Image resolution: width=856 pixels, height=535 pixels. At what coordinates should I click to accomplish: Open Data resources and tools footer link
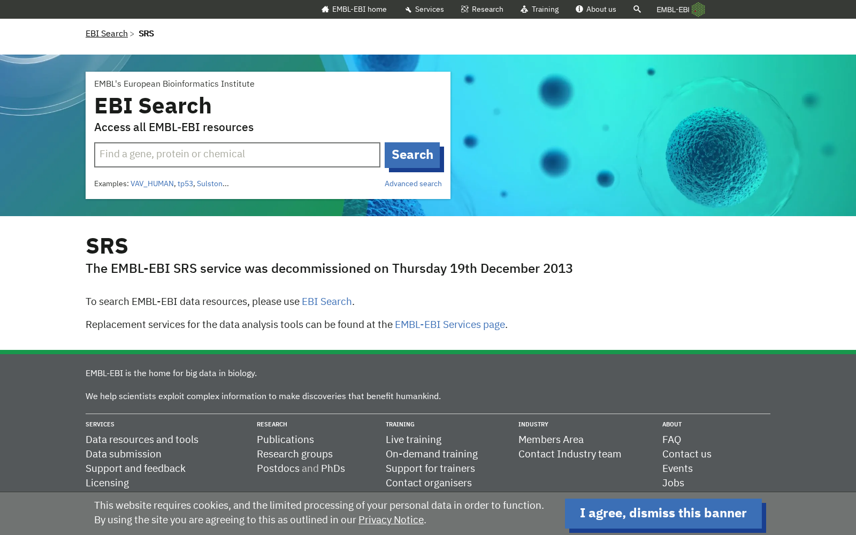(142, 440)
